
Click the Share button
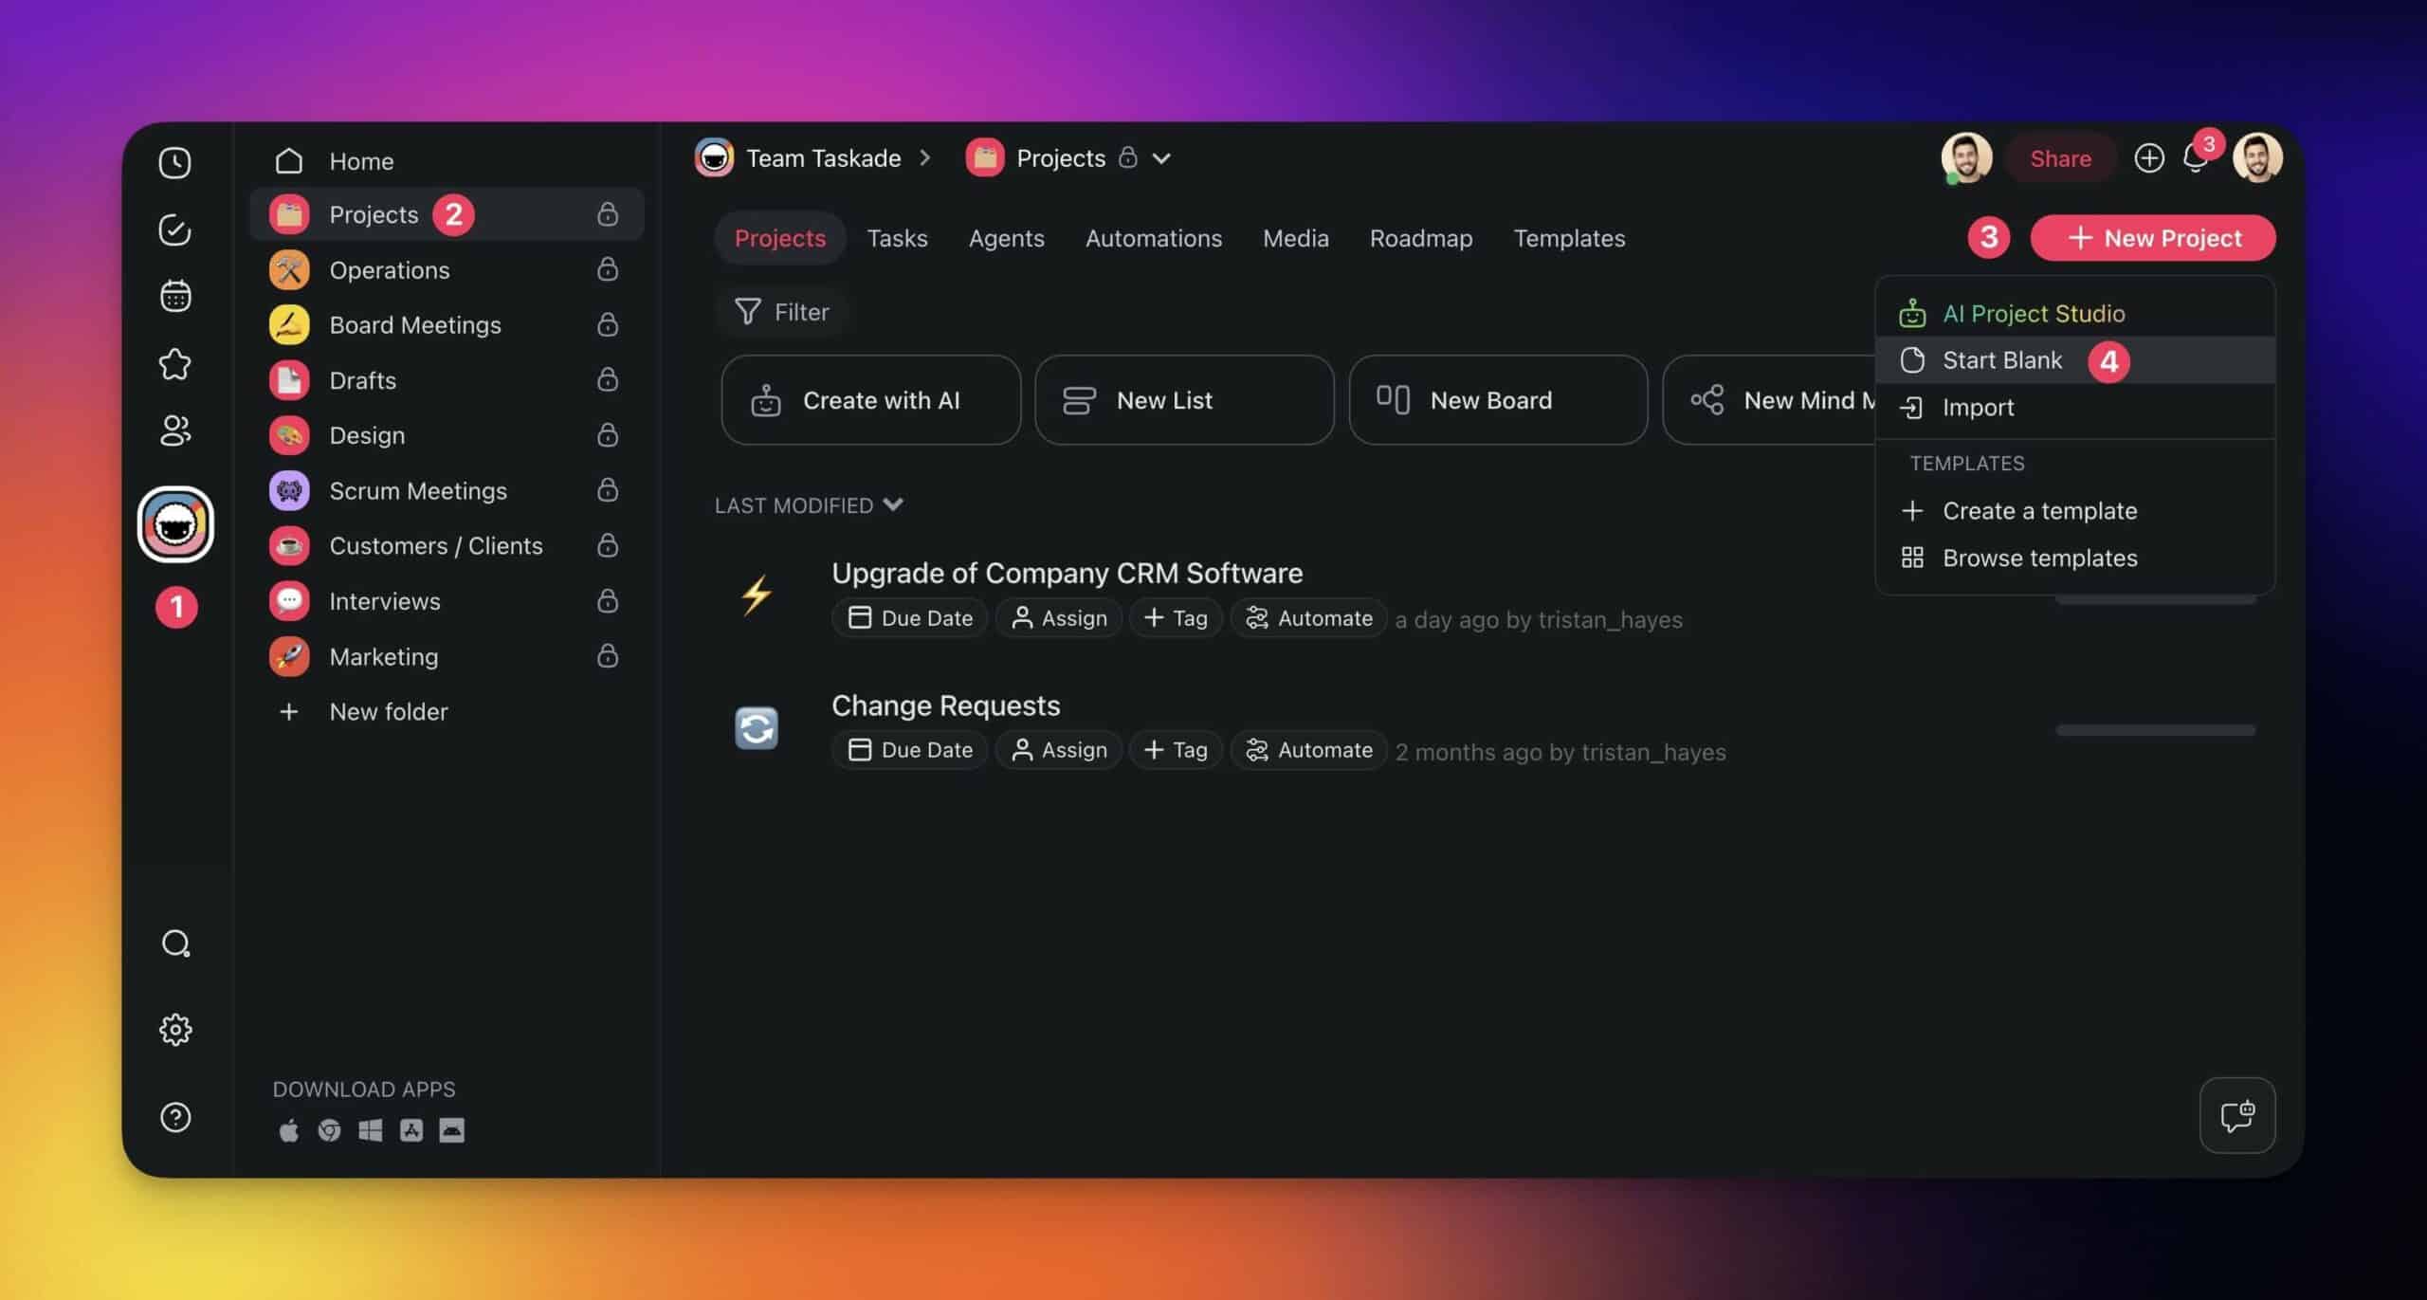click(x=2060, y=158)
